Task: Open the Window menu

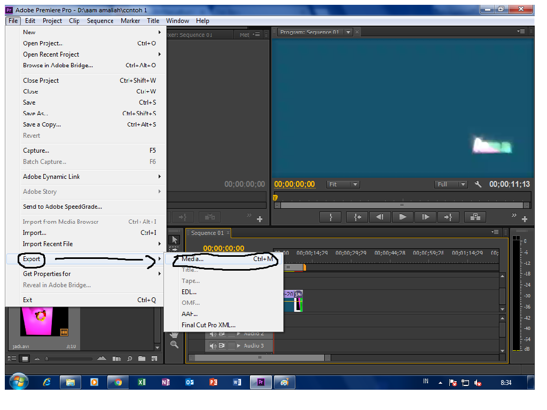Action: pyautogui.click(x=177, y=21)
